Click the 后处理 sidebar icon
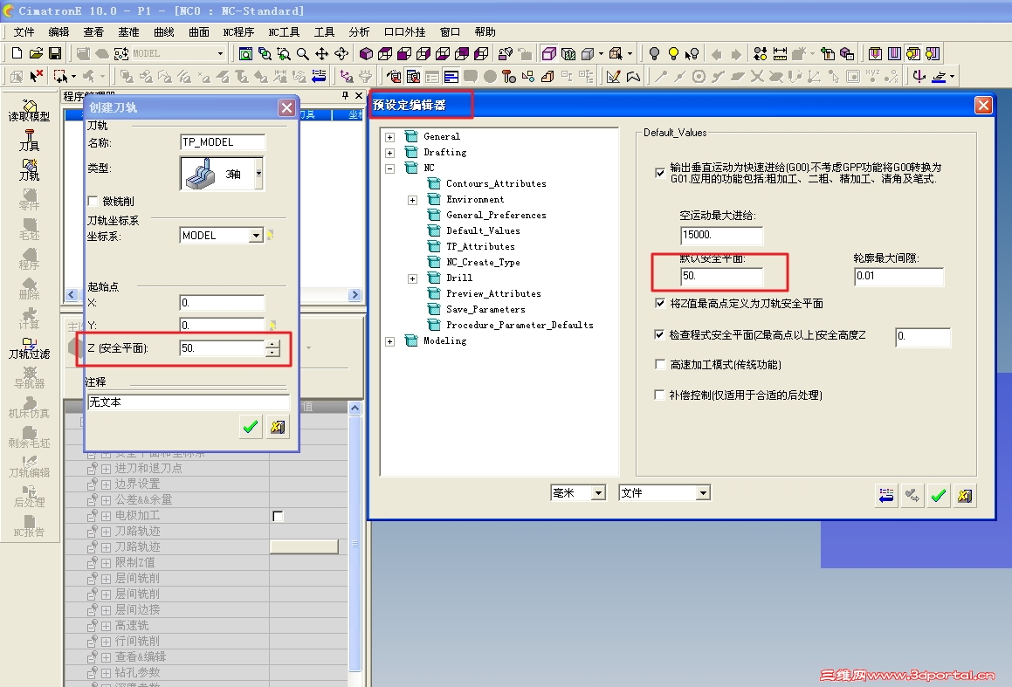 [29, 496]
